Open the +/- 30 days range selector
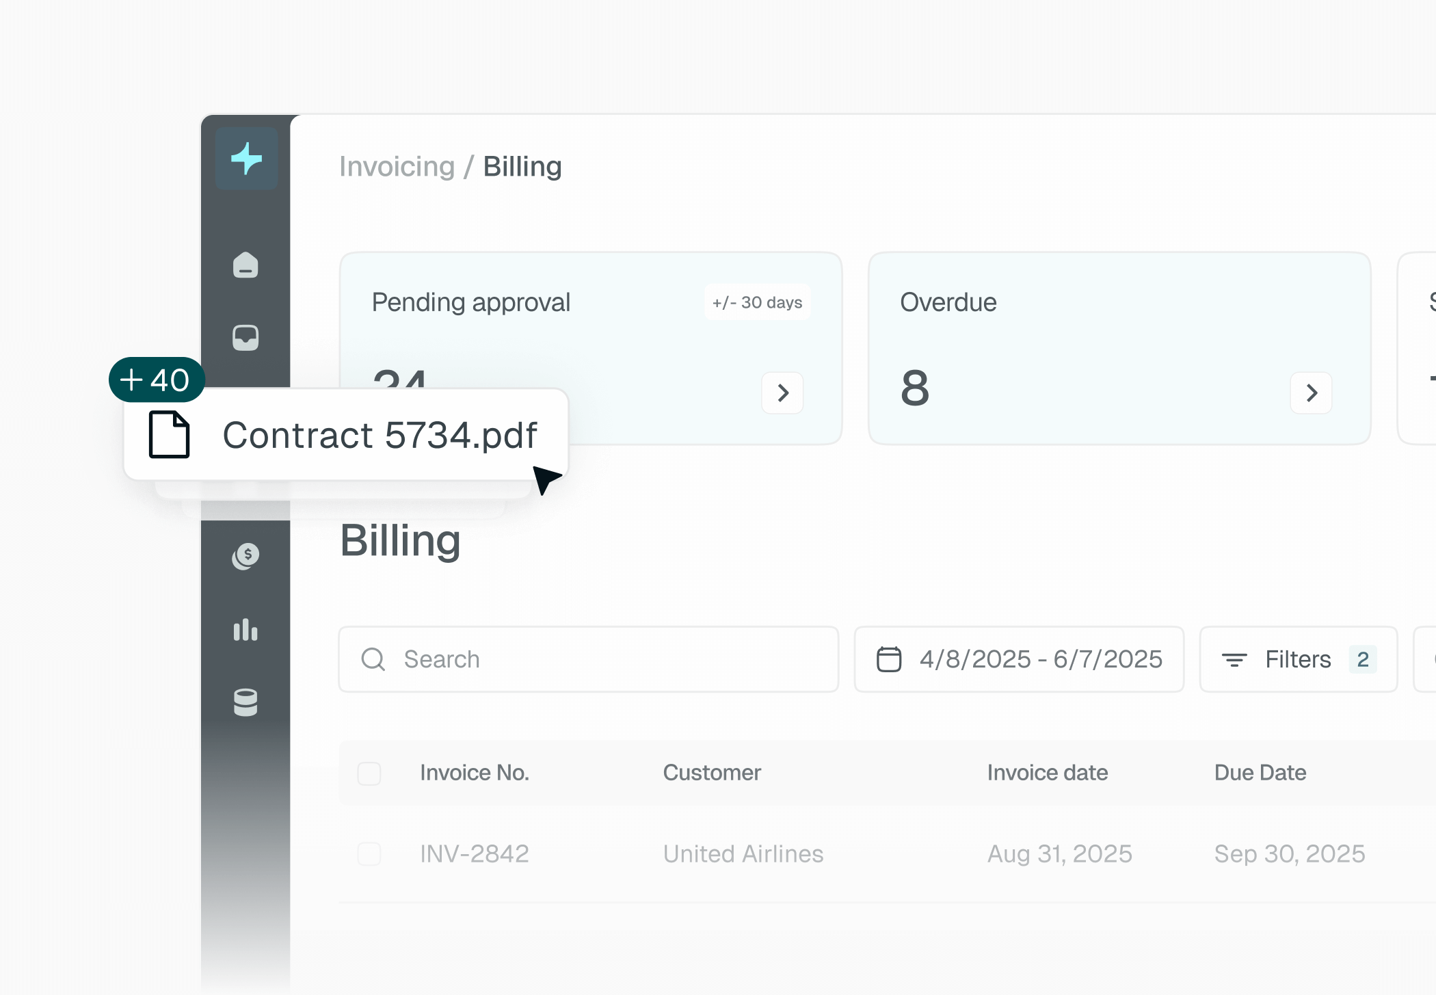The image size is (1436, 995). 757,302
